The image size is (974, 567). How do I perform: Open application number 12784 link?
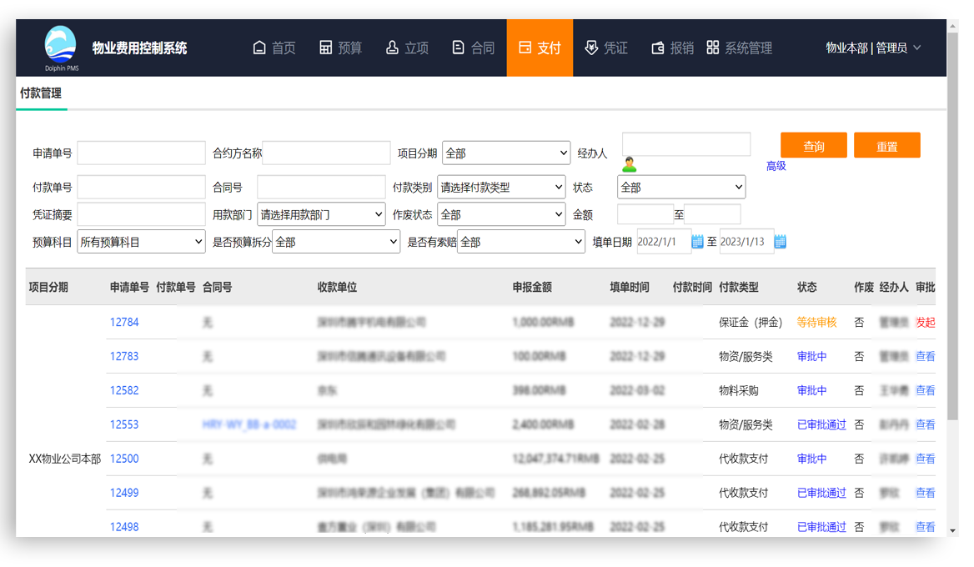(x=124, y=322)
